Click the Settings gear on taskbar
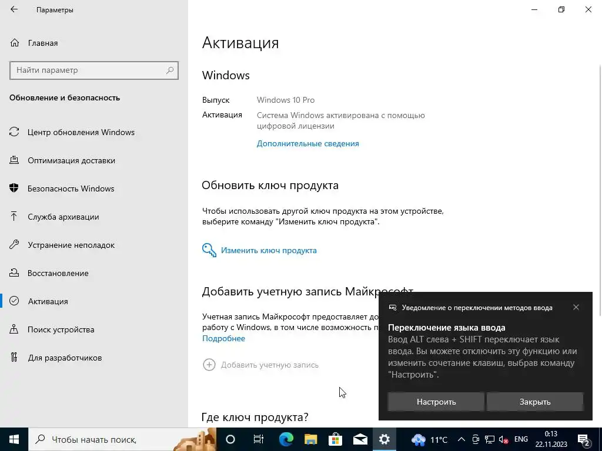The height and width of the screenshot is (451, 602). click(384, 439)
